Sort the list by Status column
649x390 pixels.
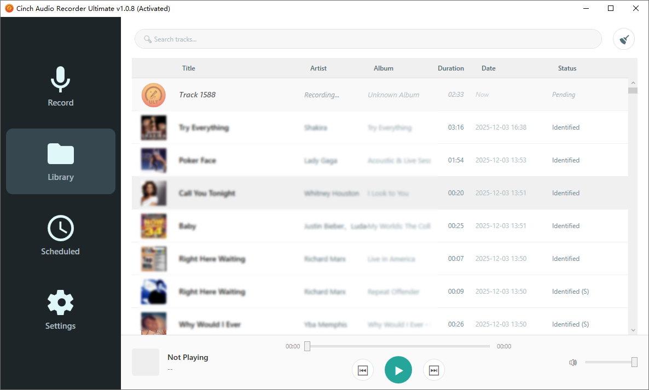pyautogui.click(x=567, y=68)
